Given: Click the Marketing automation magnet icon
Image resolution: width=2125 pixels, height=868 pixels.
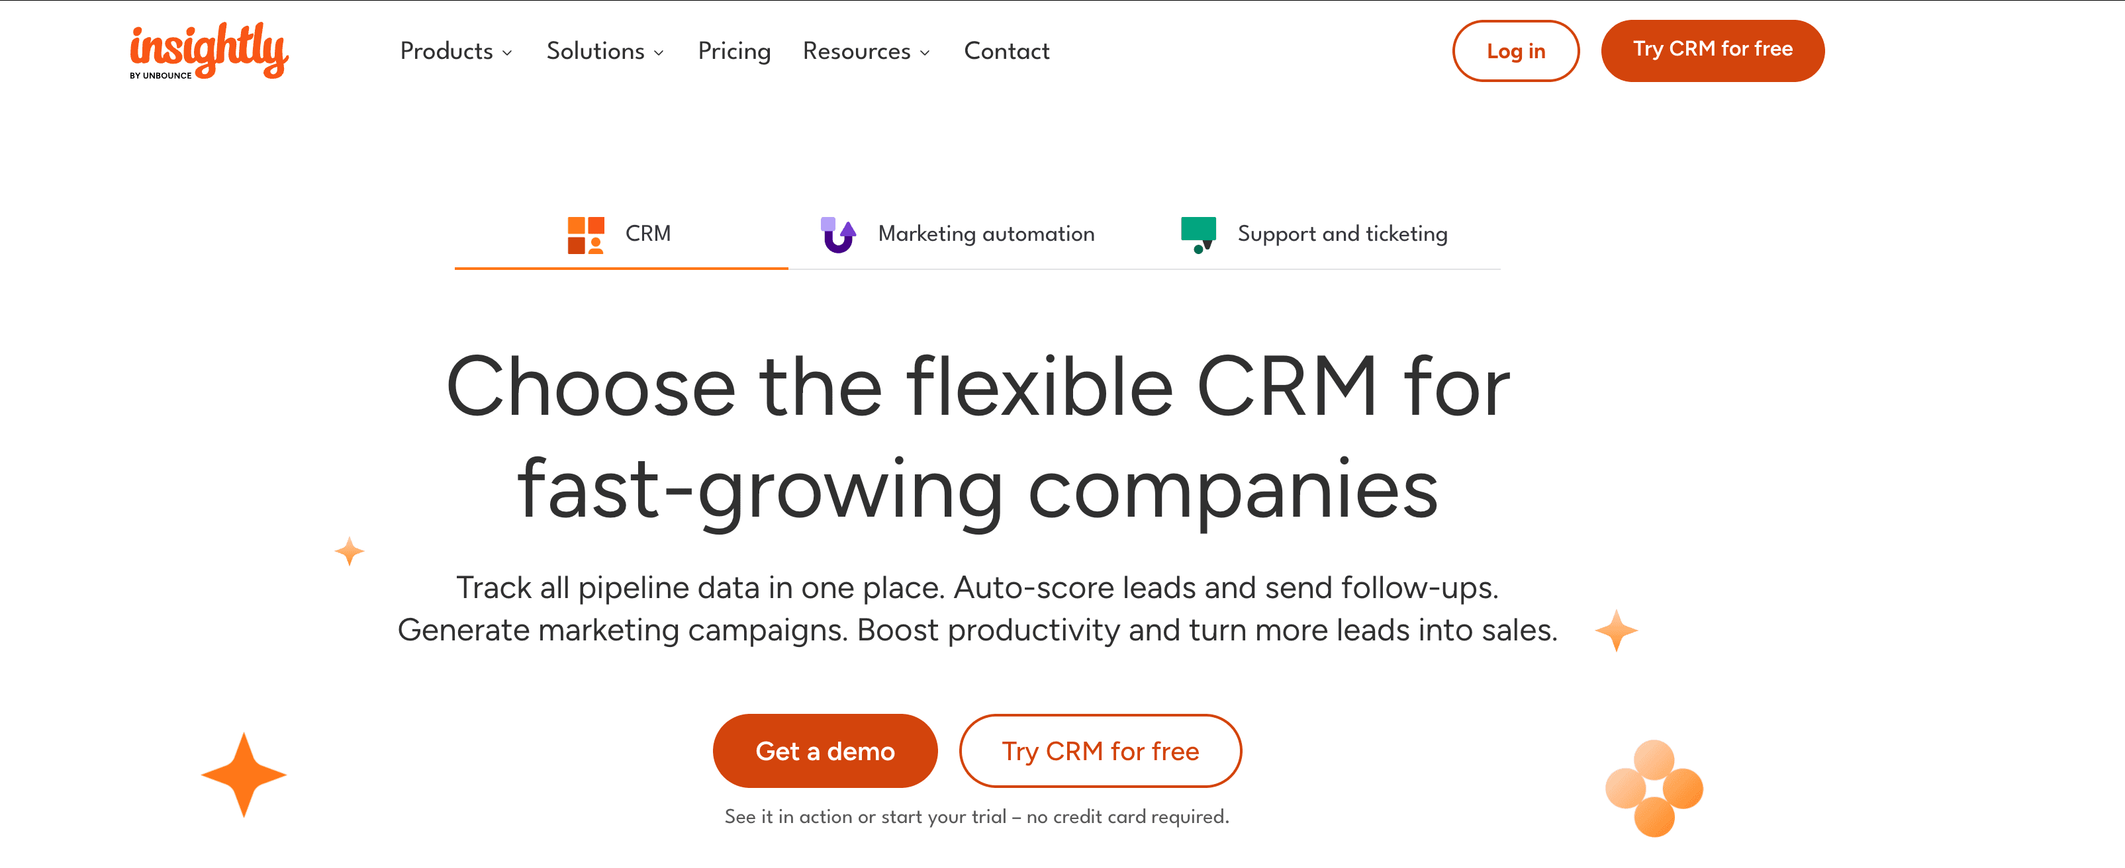Looking at the screenshot, I should click(x=838, y=235).
